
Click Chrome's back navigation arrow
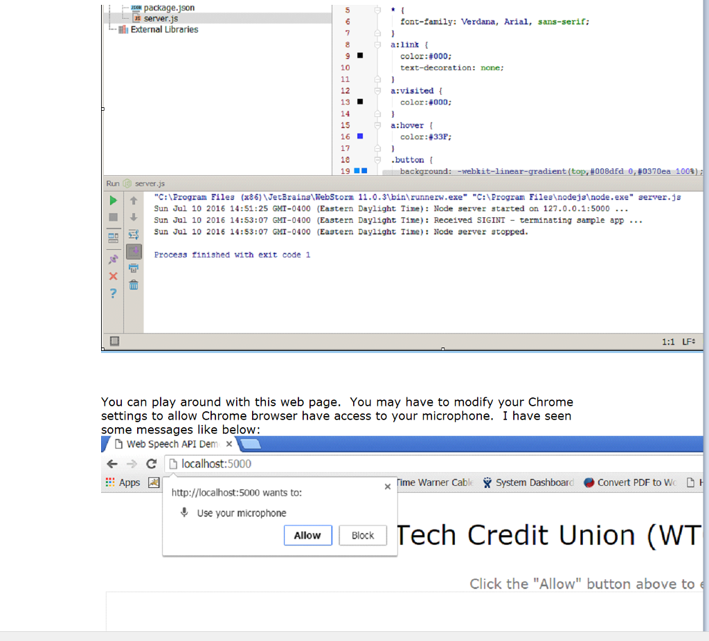[x=112, y=464]
